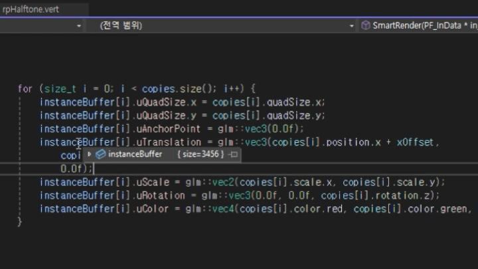This screenshot has width=478, height=269.
Task: Click instanceBuffer name in the datatip
Action: (x=135, y=154)
